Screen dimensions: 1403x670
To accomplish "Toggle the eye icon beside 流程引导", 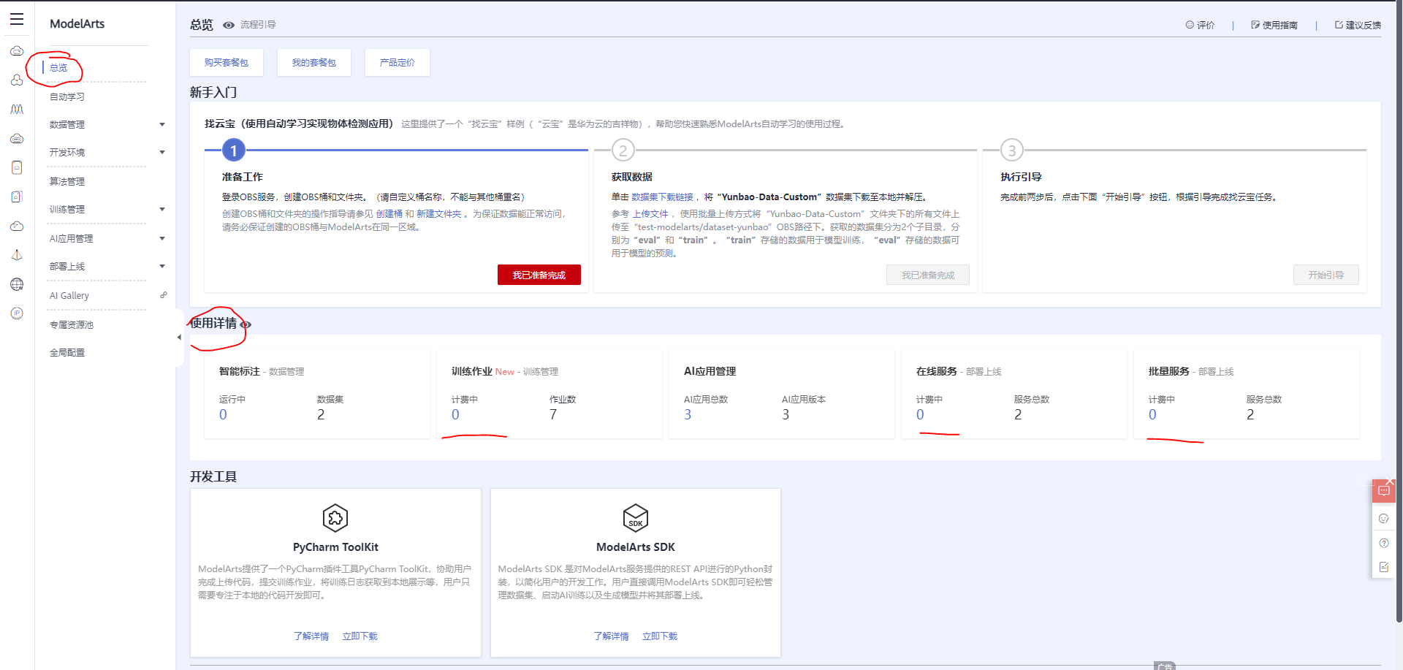I will click(229, 25).
